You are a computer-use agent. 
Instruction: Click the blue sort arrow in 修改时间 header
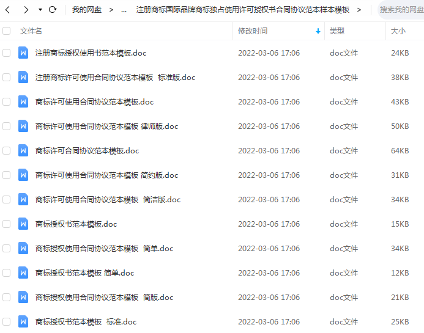[318, 31]
